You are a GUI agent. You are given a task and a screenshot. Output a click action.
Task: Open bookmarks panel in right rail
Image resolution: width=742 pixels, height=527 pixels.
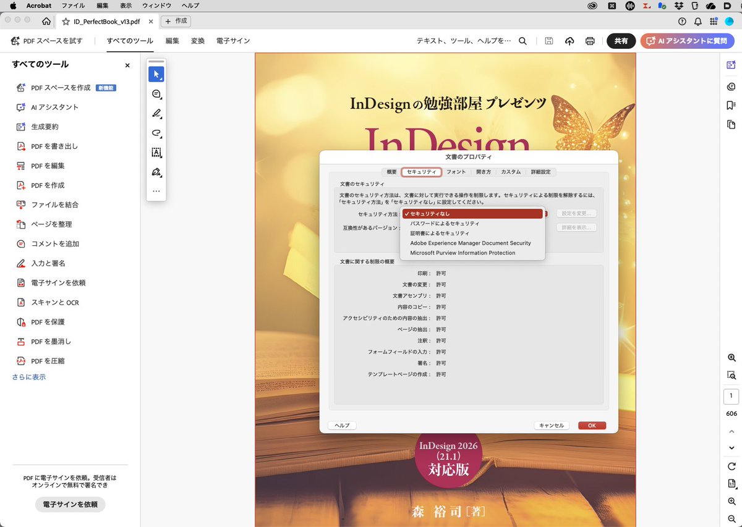tap(731, 105)
